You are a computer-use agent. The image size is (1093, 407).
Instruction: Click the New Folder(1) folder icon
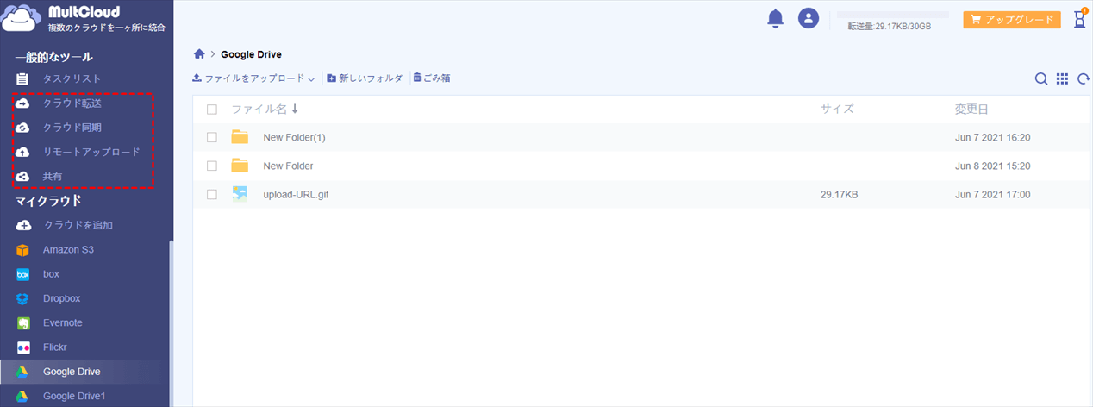[240, 137]
